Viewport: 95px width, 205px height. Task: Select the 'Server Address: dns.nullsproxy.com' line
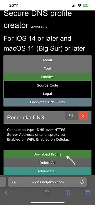37,135
